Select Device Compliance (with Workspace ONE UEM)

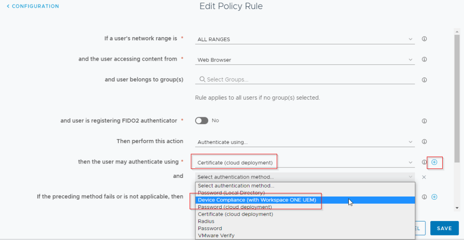click(257, 200)
